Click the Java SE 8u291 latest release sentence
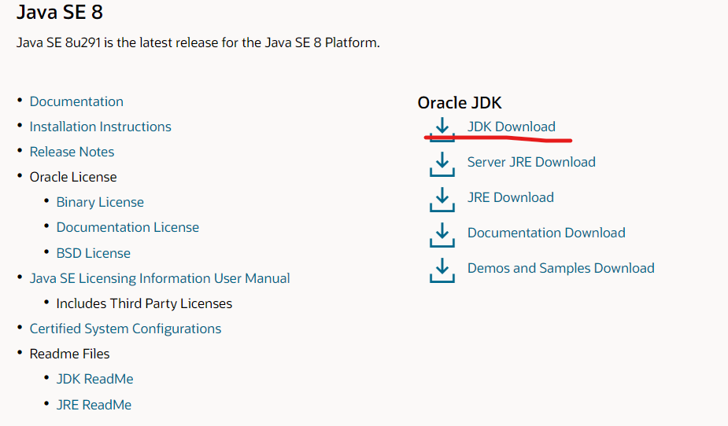Image resolution: width=728 pixels, height=426 pixels. 198,42
